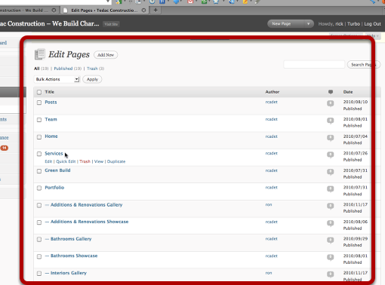Check the Additions & Renovations Showcase checkbox
385x285 pixels.
click(39, 222)
